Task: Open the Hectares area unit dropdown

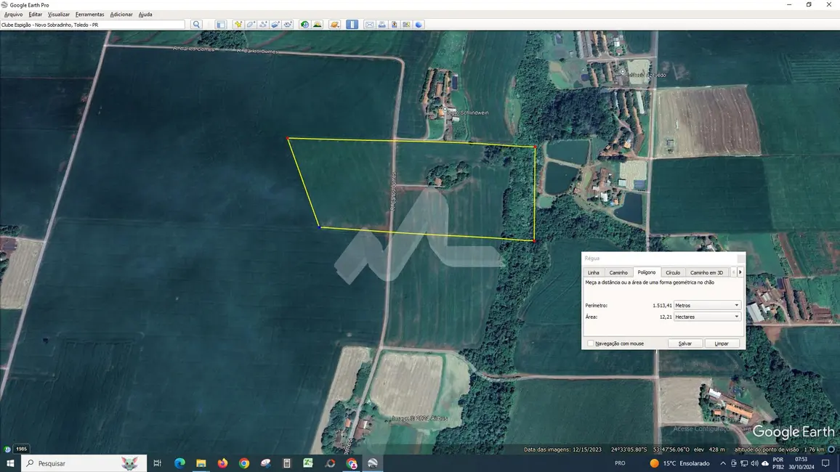Action: [x=707, y=317]
